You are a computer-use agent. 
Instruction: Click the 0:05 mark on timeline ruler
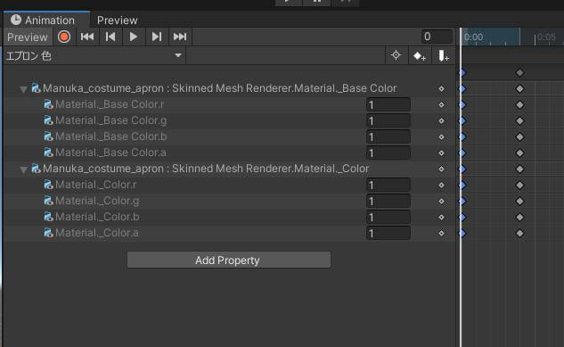tap(546, 37)
